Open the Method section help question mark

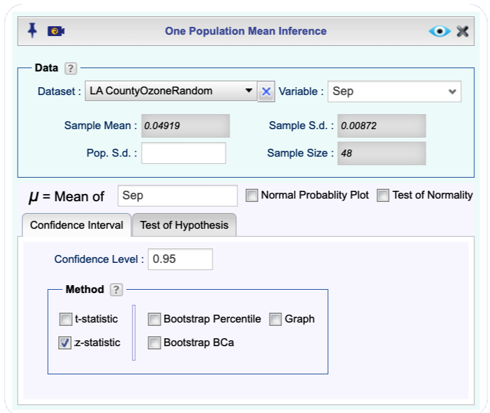pyautogui.click(x=116, y=290)
